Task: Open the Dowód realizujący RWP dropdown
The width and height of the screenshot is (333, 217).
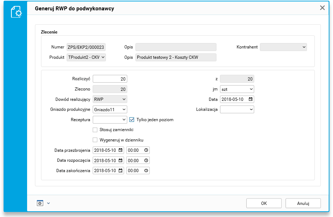Action: point(110,99)
